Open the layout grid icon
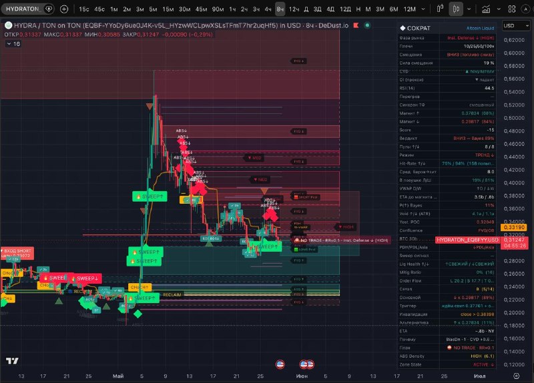Screen dimensions: 534x383 coord(511,9)
